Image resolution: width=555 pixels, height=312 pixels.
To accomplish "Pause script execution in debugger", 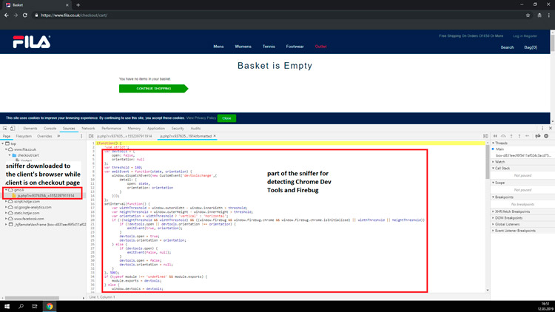I will click(x=495, y=136).
